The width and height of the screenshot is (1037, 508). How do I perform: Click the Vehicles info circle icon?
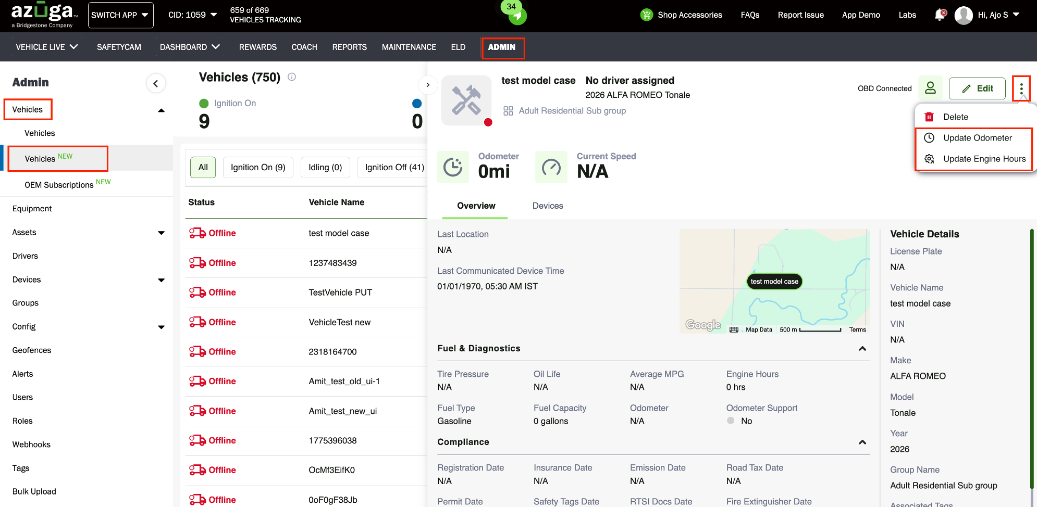click(x=292, y=77)
